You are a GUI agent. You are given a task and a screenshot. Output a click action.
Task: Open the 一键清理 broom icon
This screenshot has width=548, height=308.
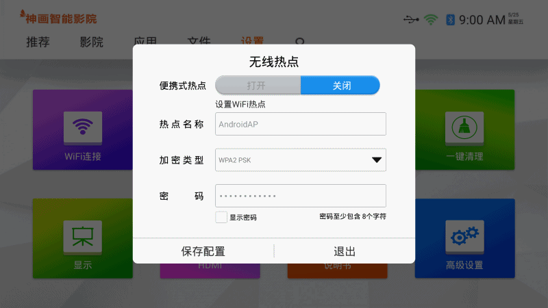pyautogui.click(x=464, y=127)
